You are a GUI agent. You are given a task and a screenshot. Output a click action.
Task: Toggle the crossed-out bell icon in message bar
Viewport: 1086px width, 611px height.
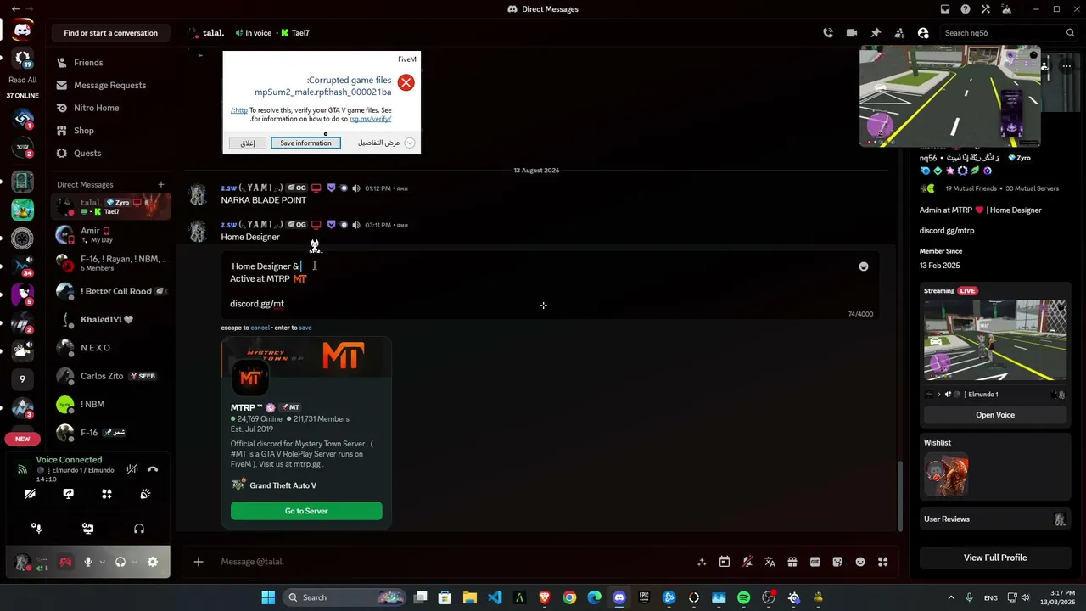click(747, 562)
